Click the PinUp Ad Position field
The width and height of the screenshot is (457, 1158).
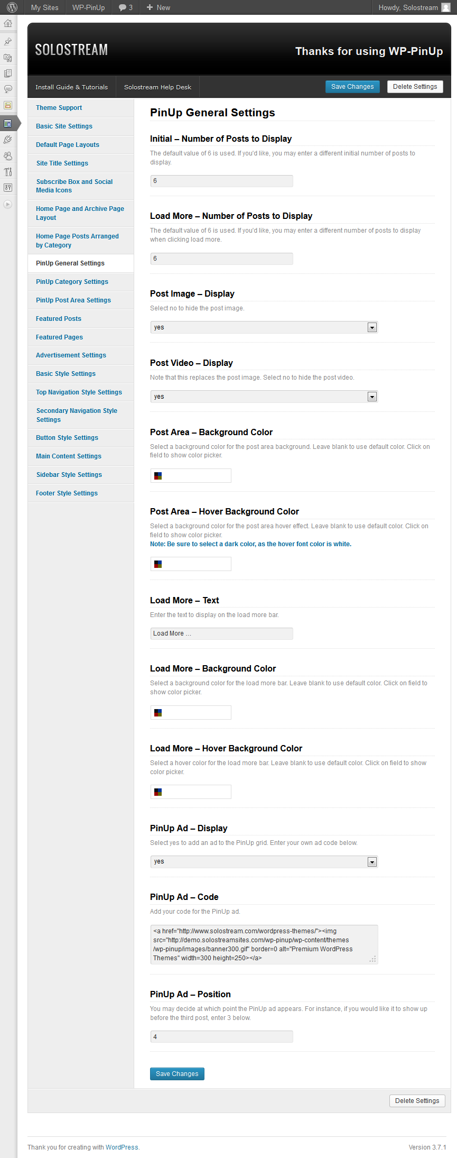(222, 1037)
